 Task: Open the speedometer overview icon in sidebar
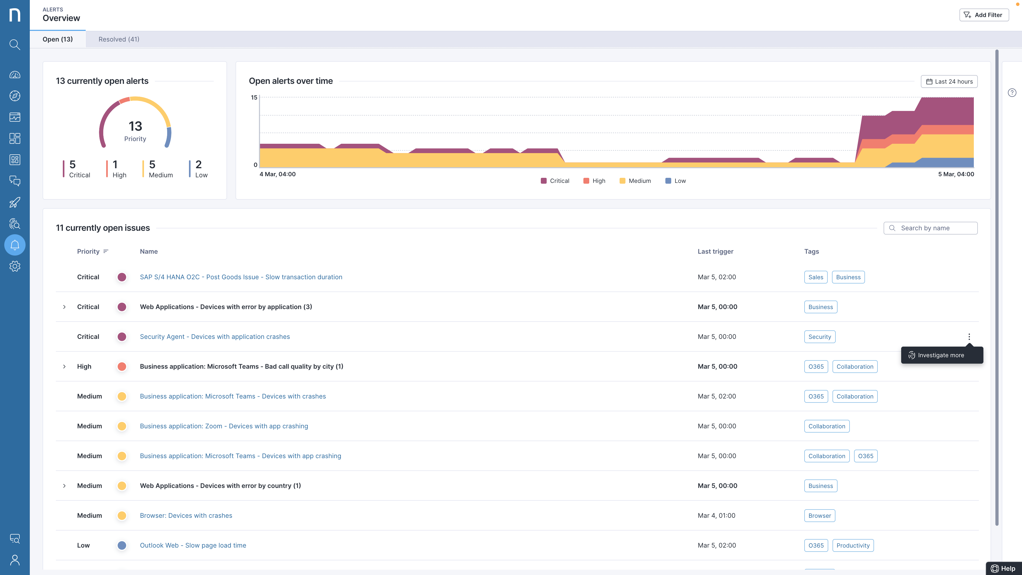click(x=15, y=75)
